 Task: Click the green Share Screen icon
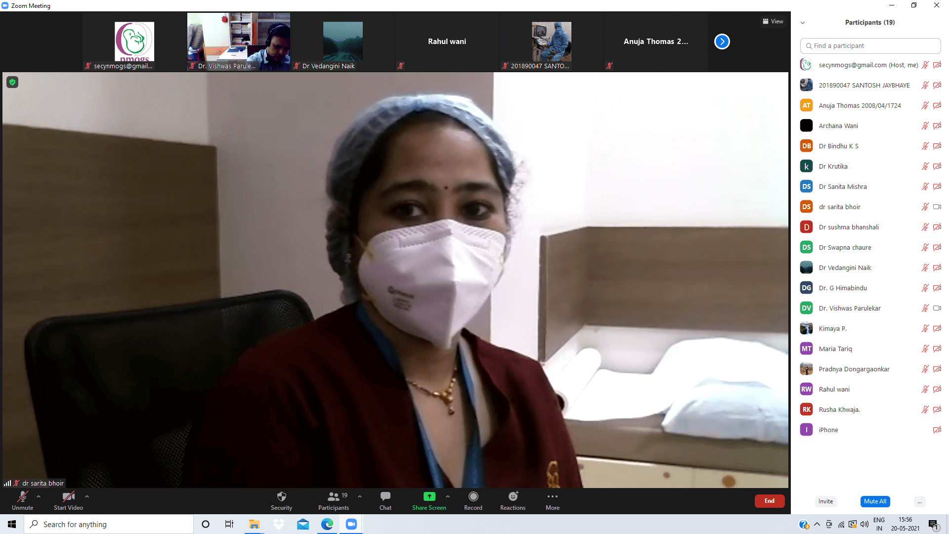point(429,497)
